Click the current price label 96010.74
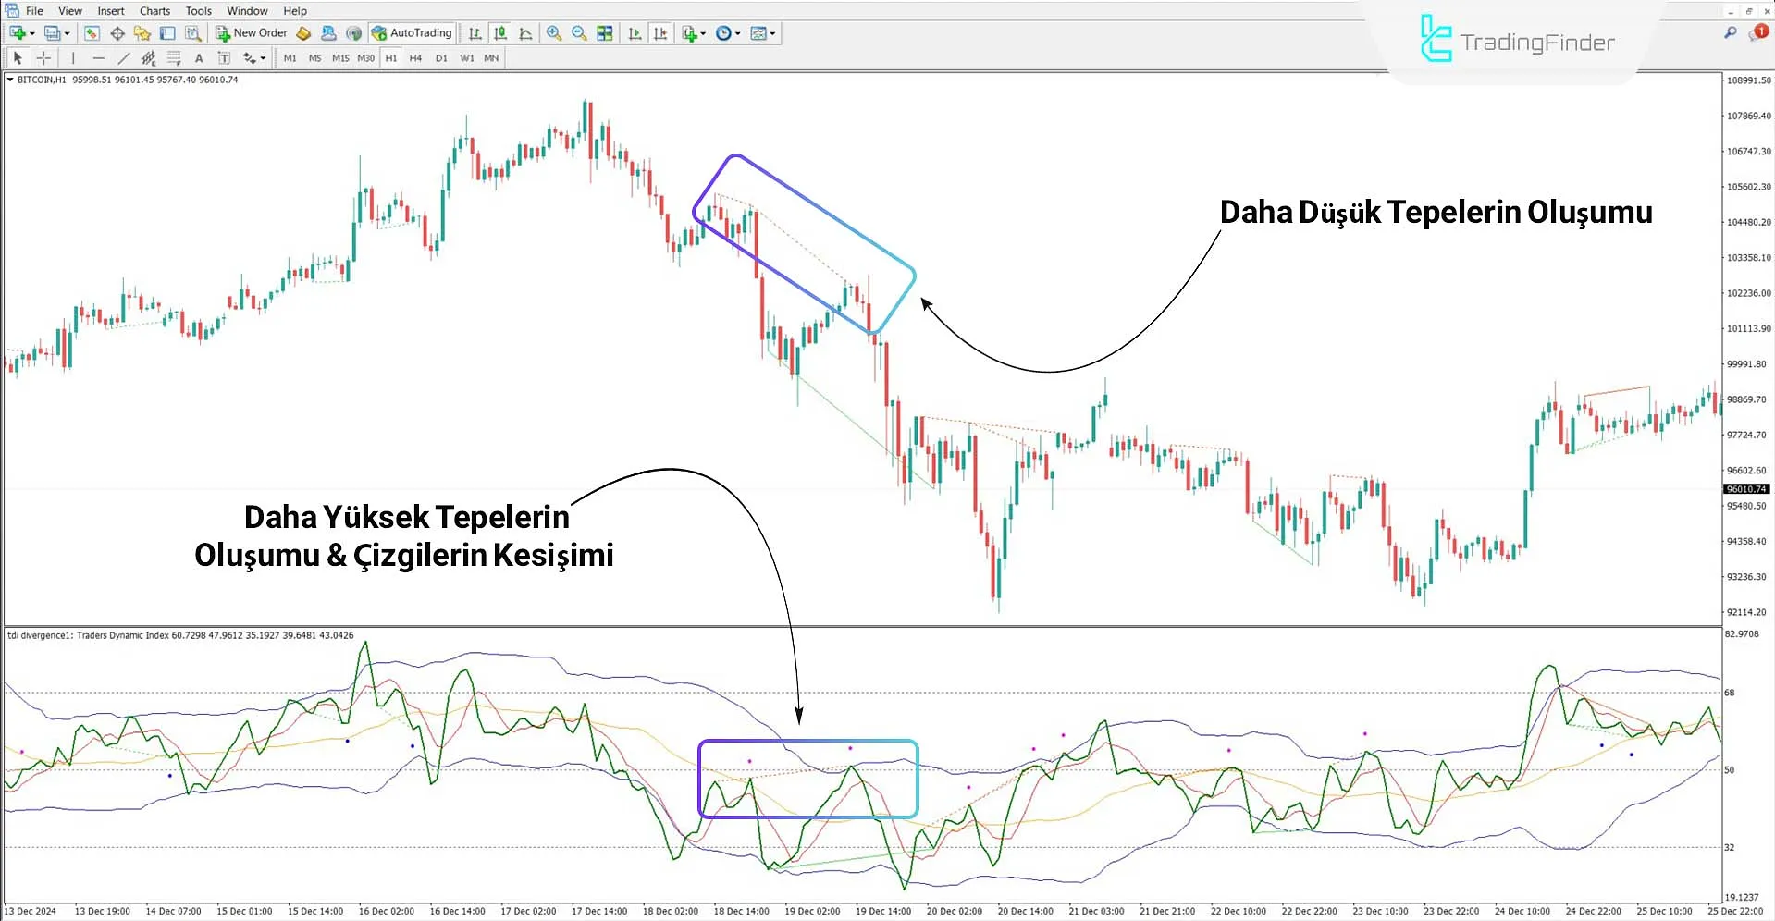The height and width of the screenshot is (921, 1775). (1745, 489)
